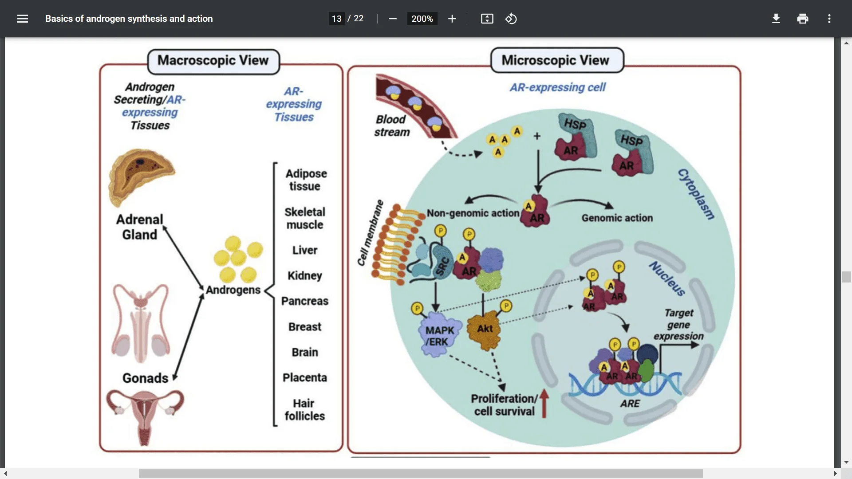Click the horizontal scrollbar thumb

pyautogui.click(x=421, y=474)
